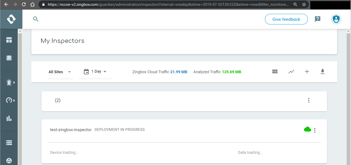351x165 pixels.
Task: Open test-zingbox-inspector options menu
Action: [x=315, y=130]
